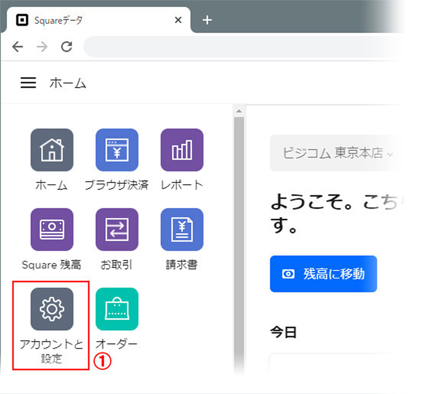
Task: Open アカウントと設定 gear icon
Action: tap(52, 309)
